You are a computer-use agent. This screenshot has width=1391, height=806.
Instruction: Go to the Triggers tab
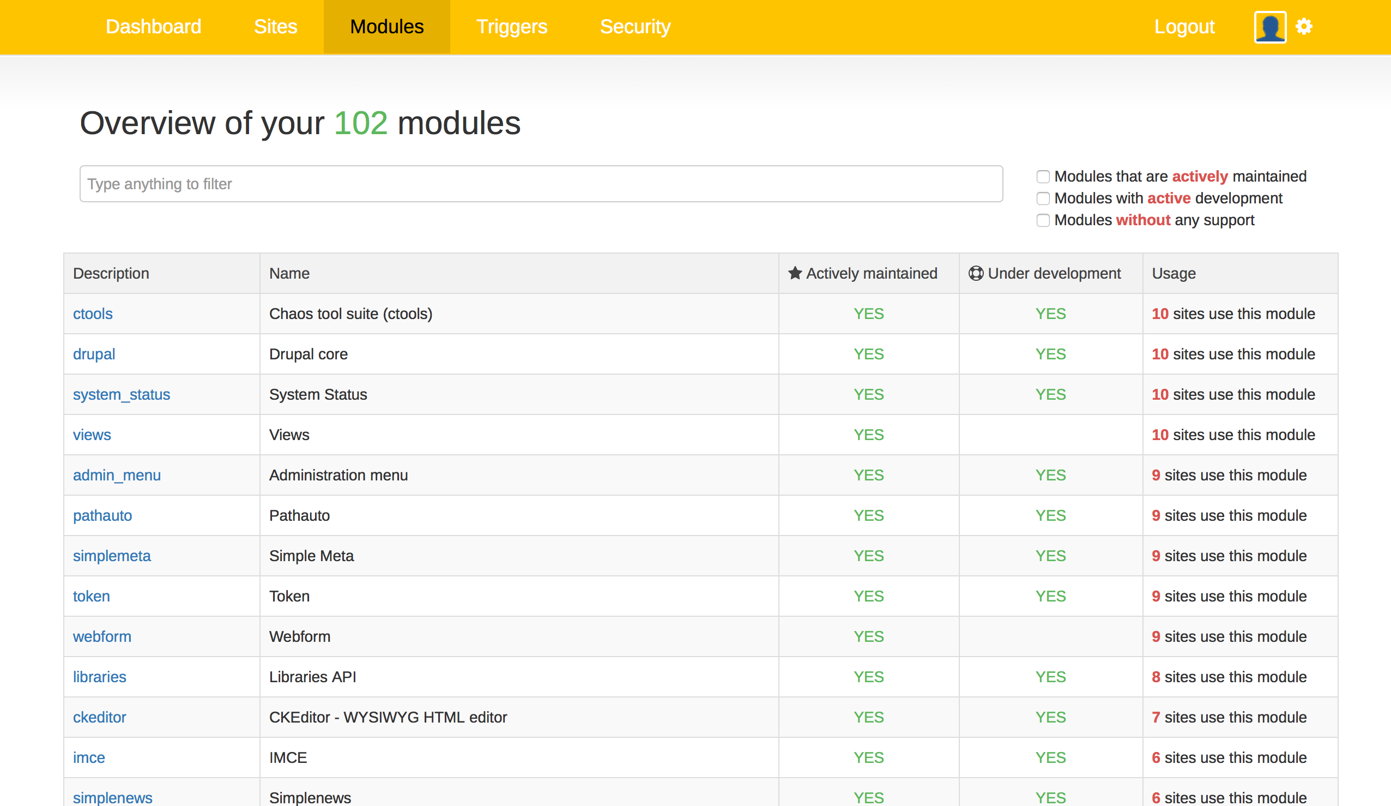coord(512,27)
